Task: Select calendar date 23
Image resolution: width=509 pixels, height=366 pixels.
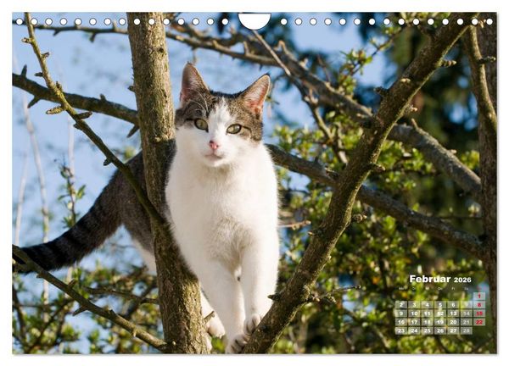Action: (401, 330)
